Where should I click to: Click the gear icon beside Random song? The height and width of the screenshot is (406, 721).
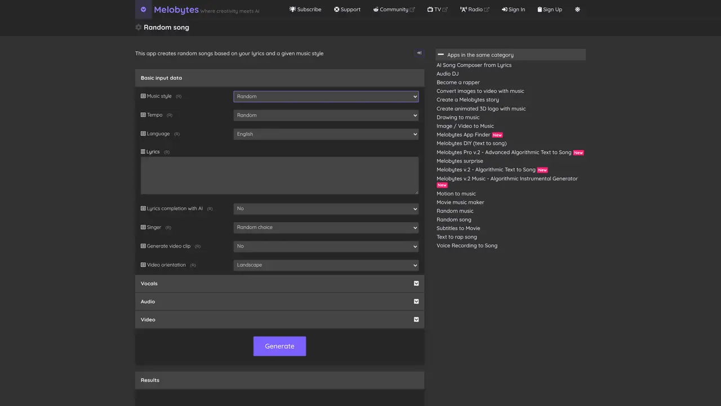(x=139, y=27)
